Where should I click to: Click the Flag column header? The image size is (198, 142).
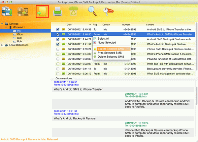pyautogui.click(x=95, y=25)
